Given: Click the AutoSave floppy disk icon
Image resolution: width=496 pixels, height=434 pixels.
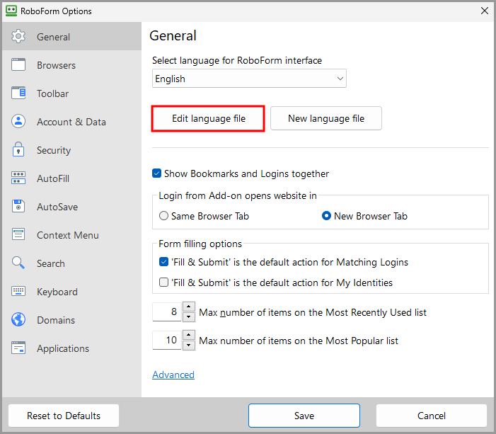Looking at the screenshot, I should pyautogui.click(x=18, y=206).
